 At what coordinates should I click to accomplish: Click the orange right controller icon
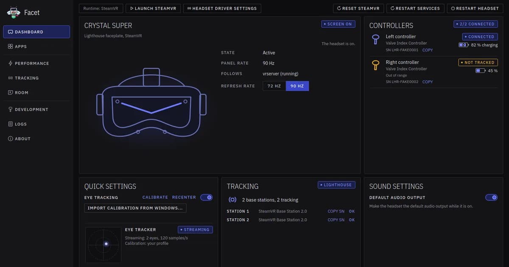(375, 65)
